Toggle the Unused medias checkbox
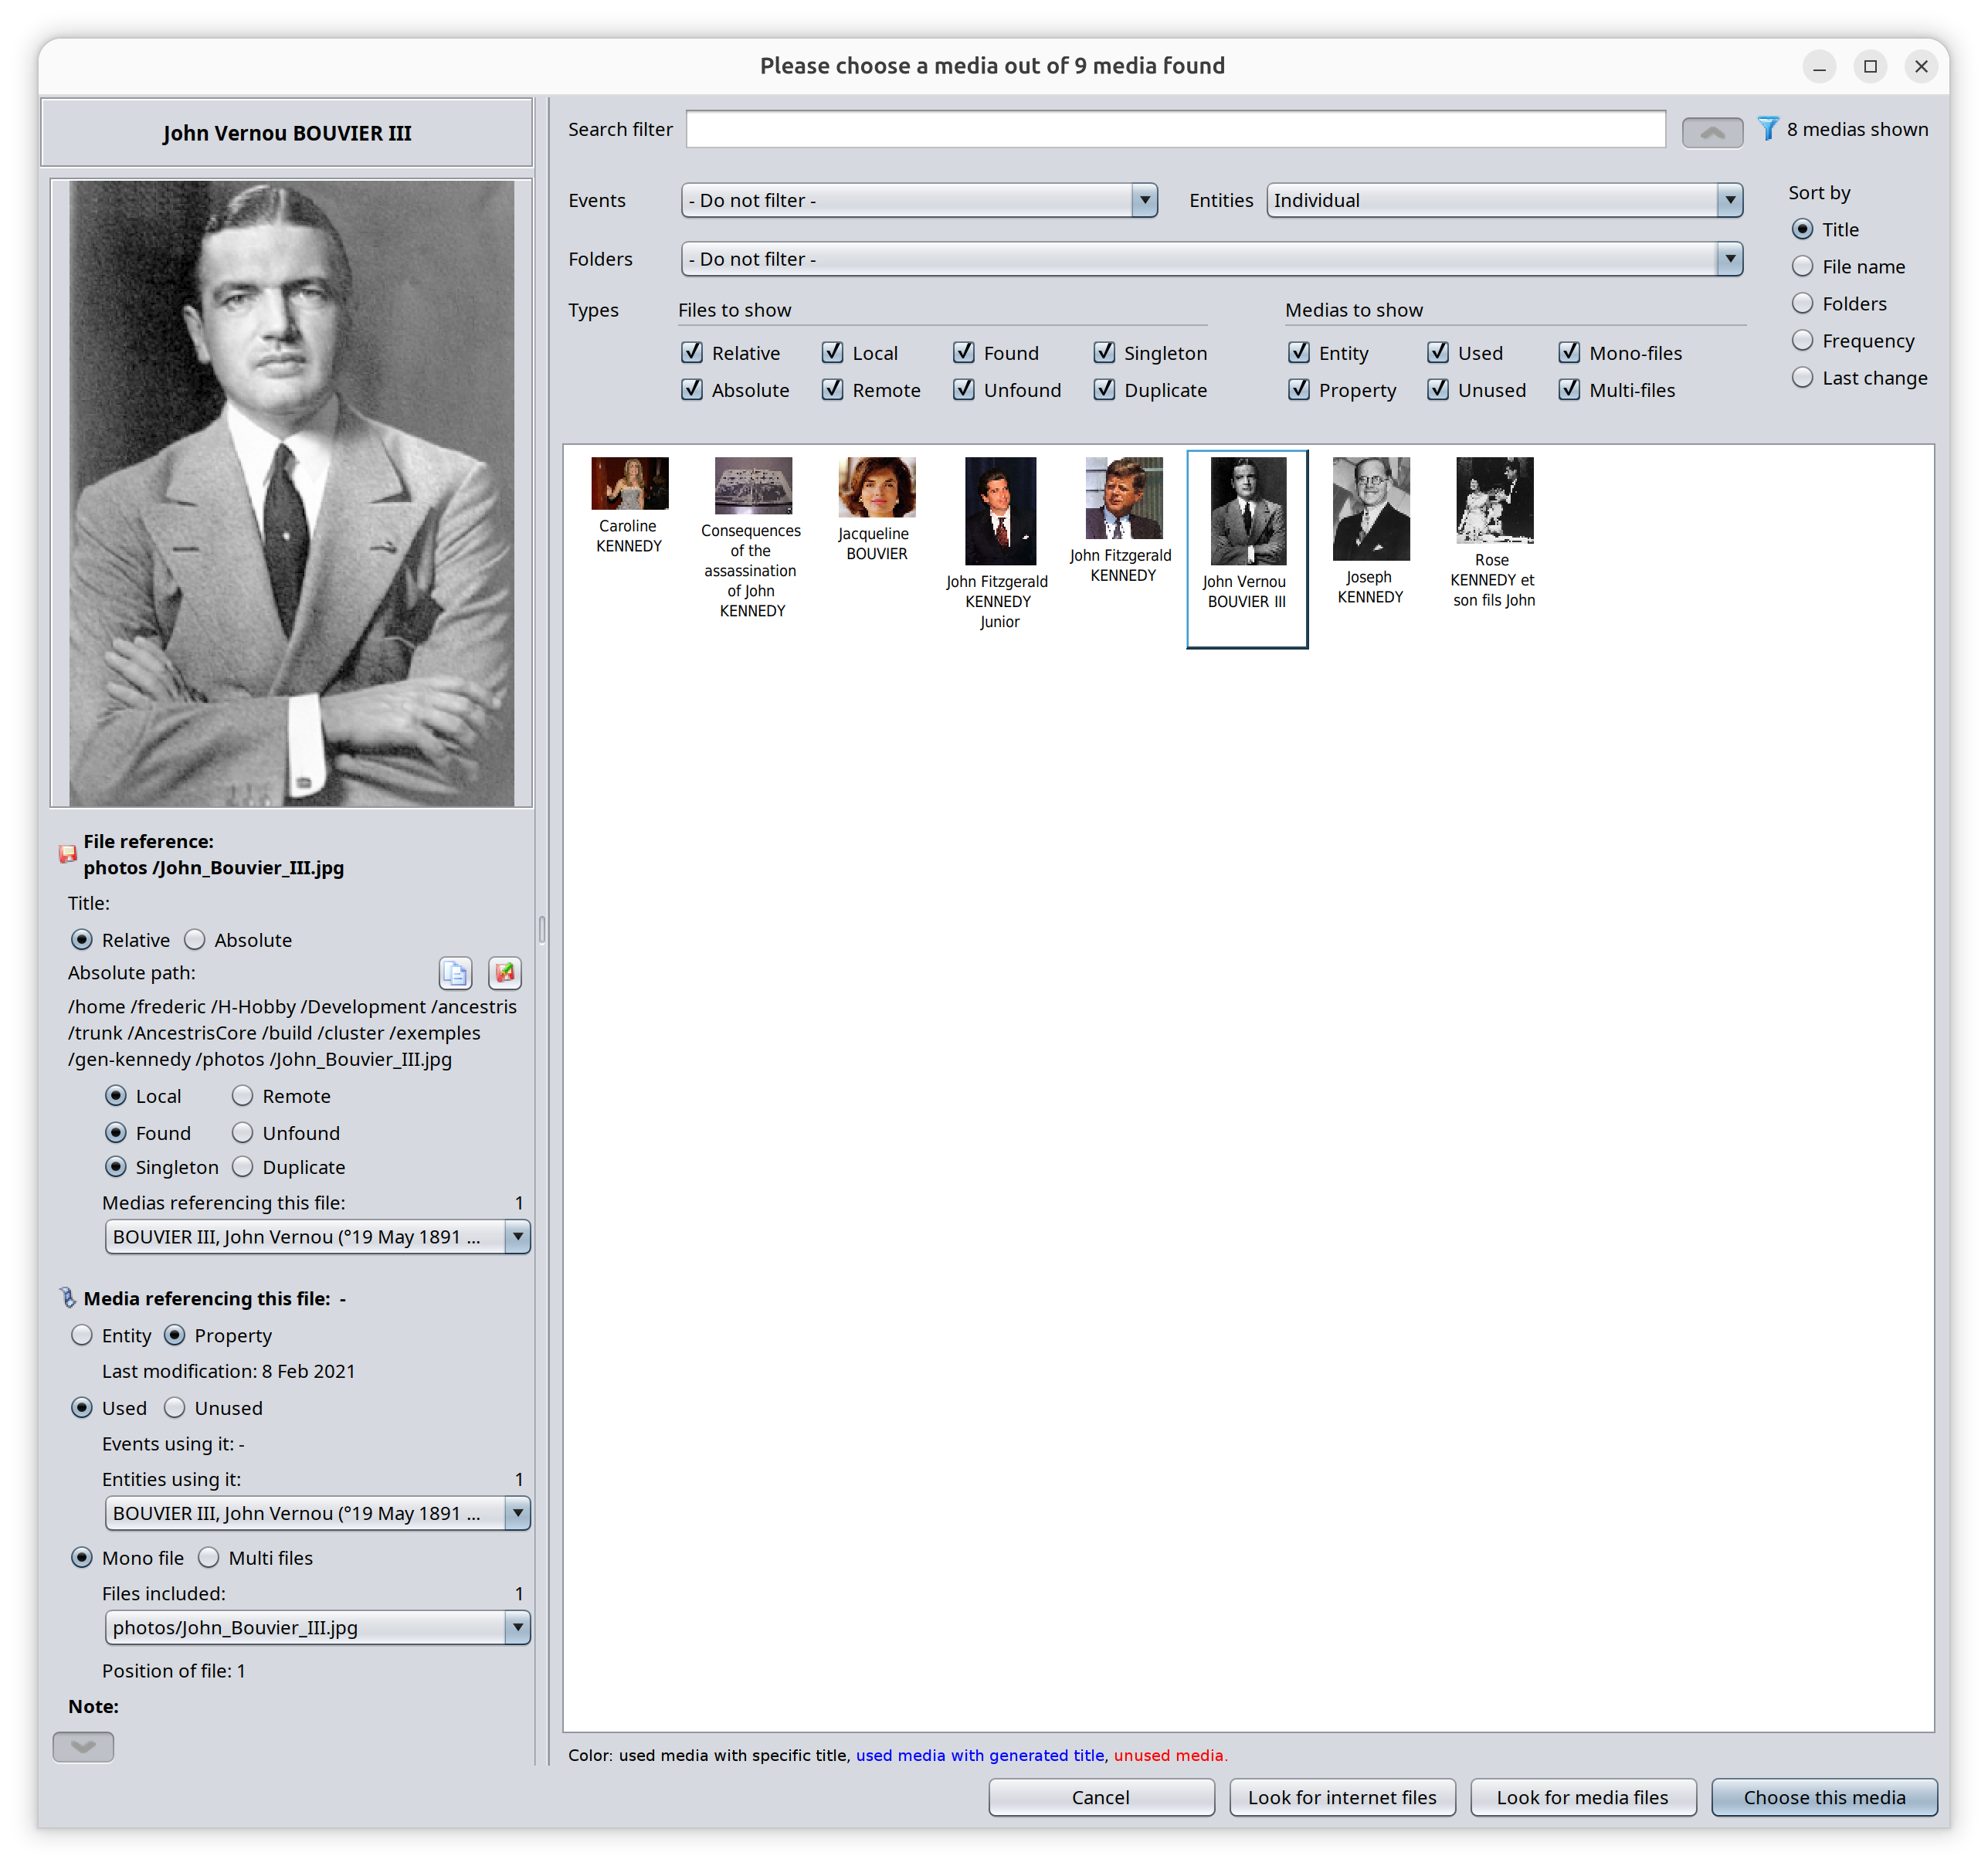The width and height of the screenshot is (1988, 1866). pos(1438,389)
